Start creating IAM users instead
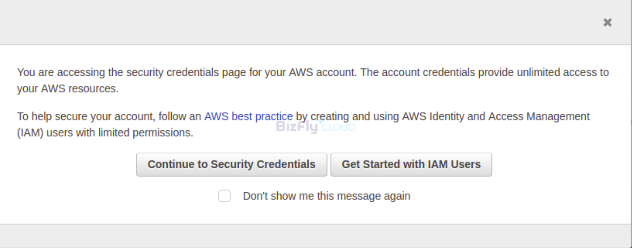 [x=411, y=164]
